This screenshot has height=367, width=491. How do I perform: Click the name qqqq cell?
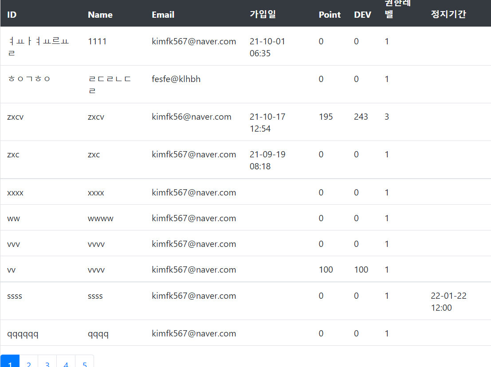click(x=98, y=334)
